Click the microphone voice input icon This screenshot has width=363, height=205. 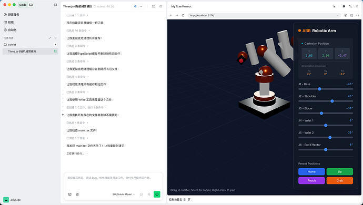(149, 194)
